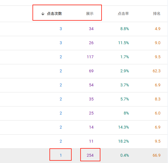Select impressions value 25
Viewport: 168px width, 163px height.
91,113
